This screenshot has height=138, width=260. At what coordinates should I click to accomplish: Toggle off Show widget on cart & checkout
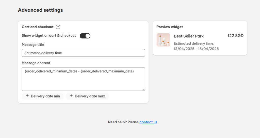(85, 36)
